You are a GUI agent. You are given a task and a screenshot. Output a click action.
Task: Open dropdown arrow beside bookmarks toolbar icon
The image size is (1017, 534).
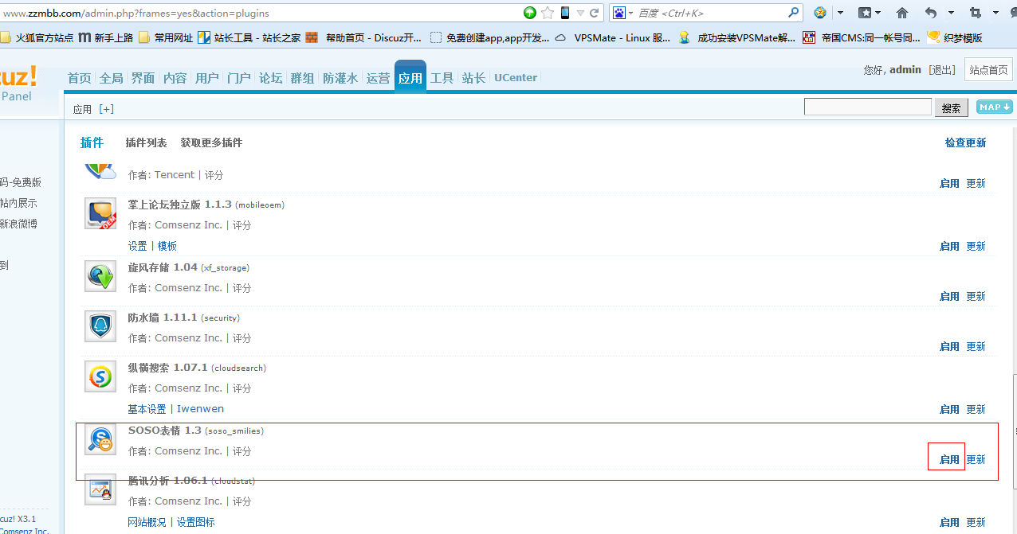point(878,13)
